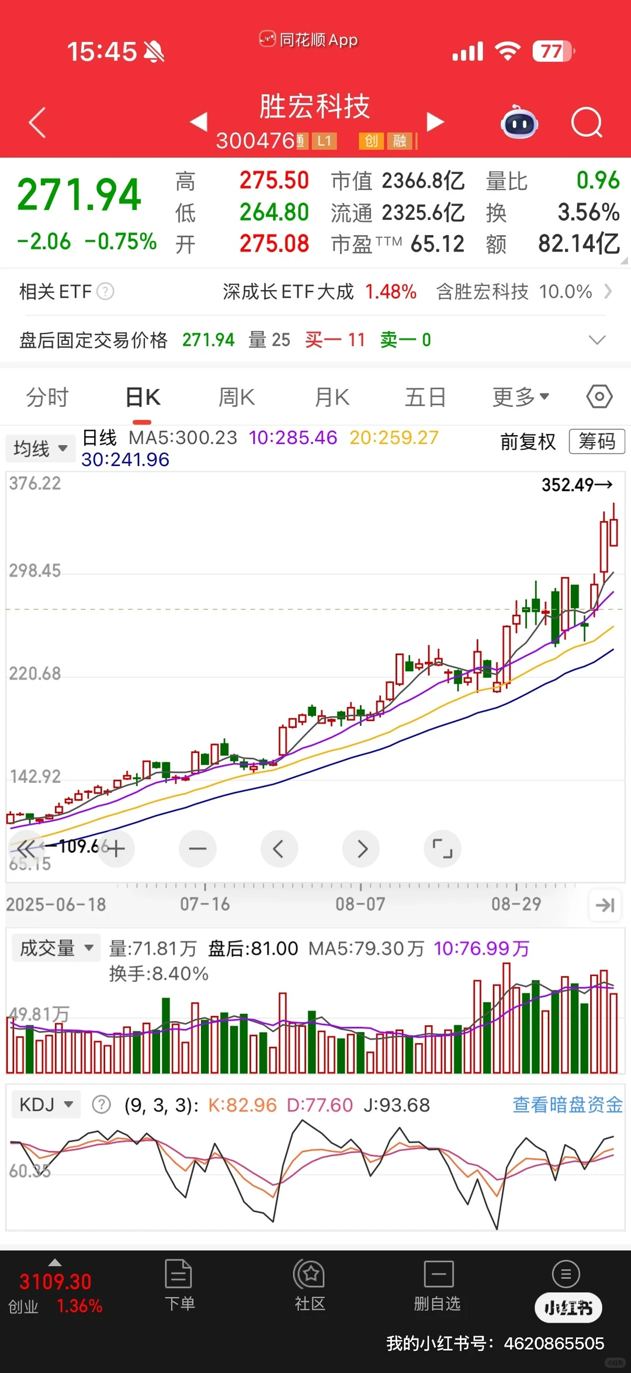Jump to earliest data double-left arrows
This screenshot has height=1373, width=631.
[26, 848]
